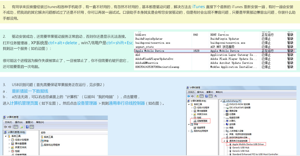Click the 名称 column header

tap(43, 132)
